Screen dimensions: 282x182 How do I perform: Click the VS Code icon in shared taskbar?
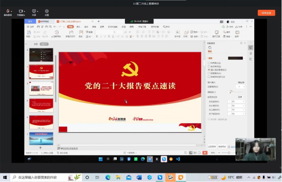coord(178,159)
